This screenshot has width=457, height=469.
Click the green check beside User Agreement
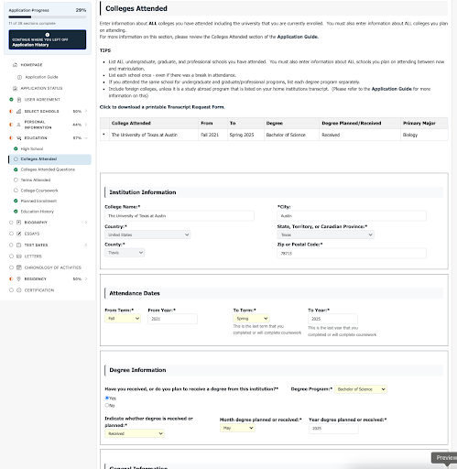pyautogui.click(x=11, y=100)
